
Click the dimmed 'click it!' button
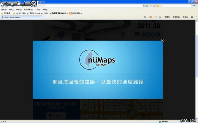pyautogui.click(x=56, y=116)
